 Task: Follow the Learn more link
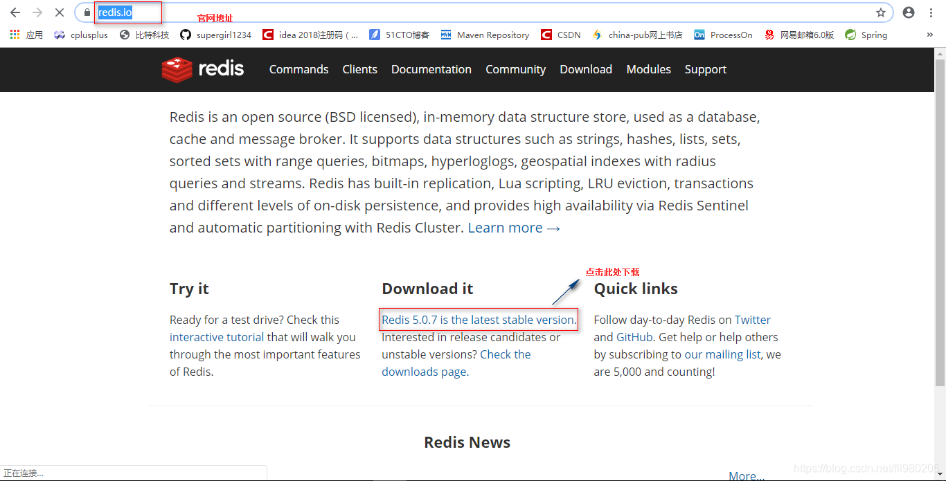(514, 228)
